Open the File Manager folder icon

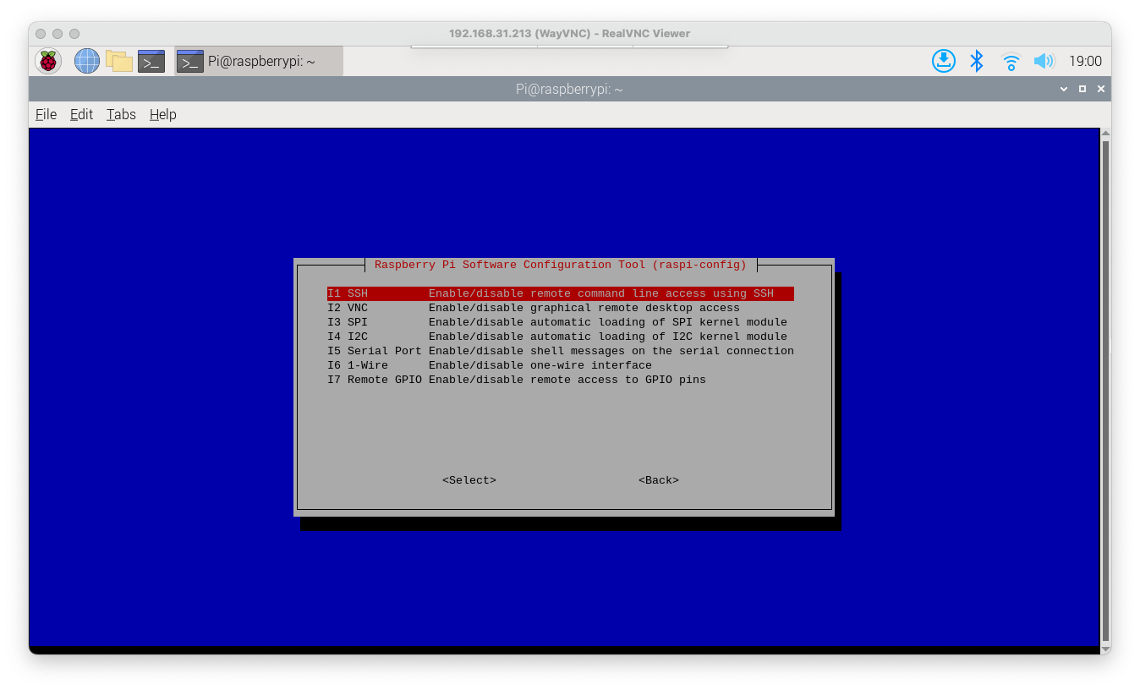(119, 61)
